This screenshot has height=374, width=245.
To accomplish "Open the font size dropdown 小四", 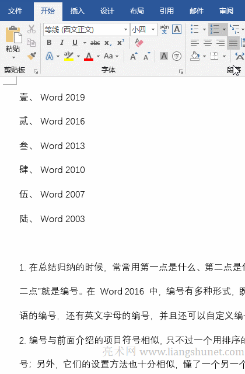I will [153, 30].
